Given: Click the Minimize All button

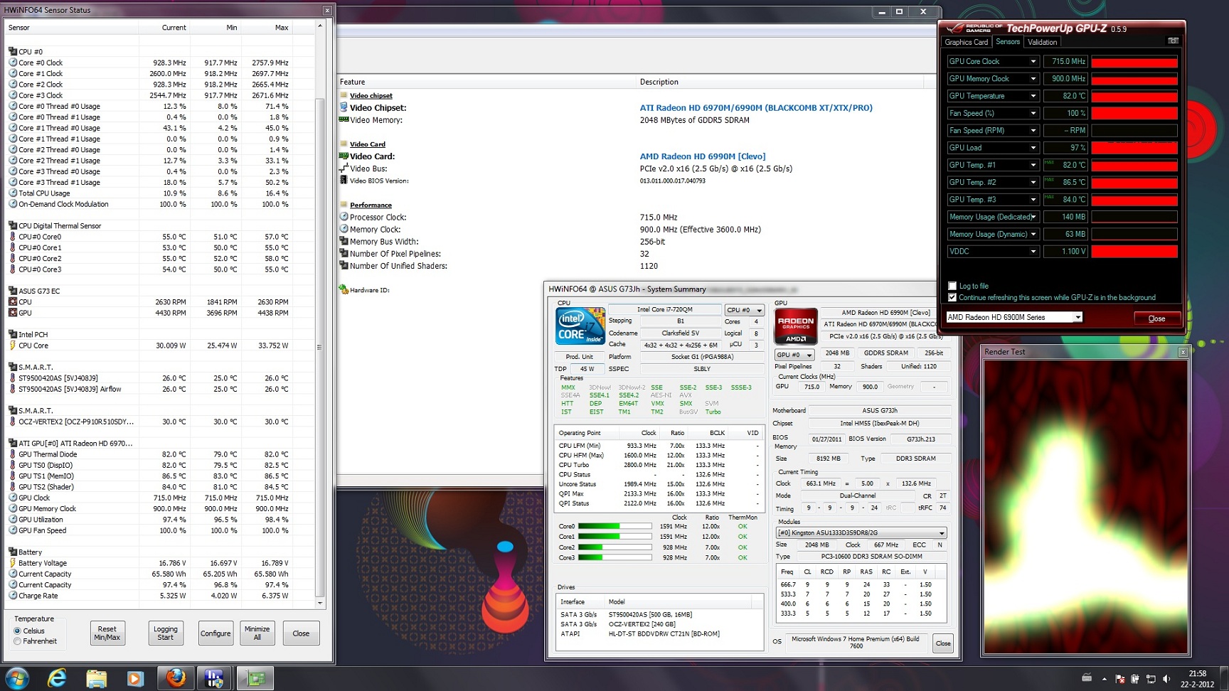Looking at the screenshot, I should pos(257,633).
